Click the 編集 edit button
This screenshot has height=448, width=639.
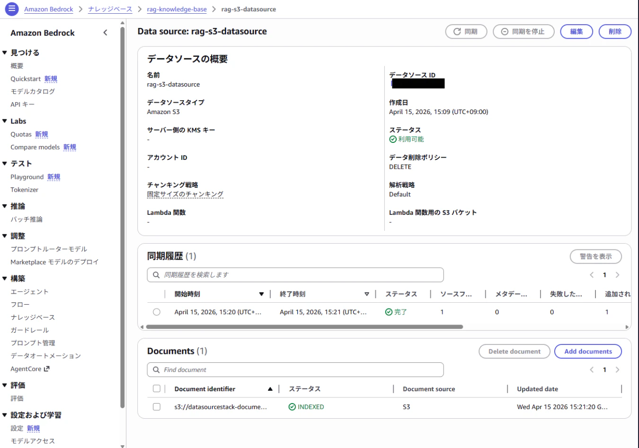(577, 32)
